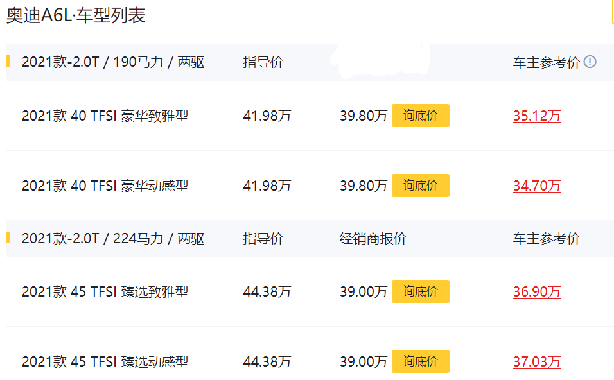Open the 37.03万 owner reference price link
Screen dimensions: 614x380
pyautogui.click(x=537, y=361)
